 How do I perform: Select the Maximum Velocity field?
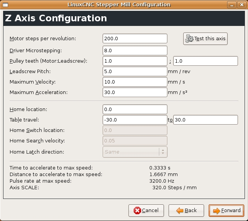point(135,82)
